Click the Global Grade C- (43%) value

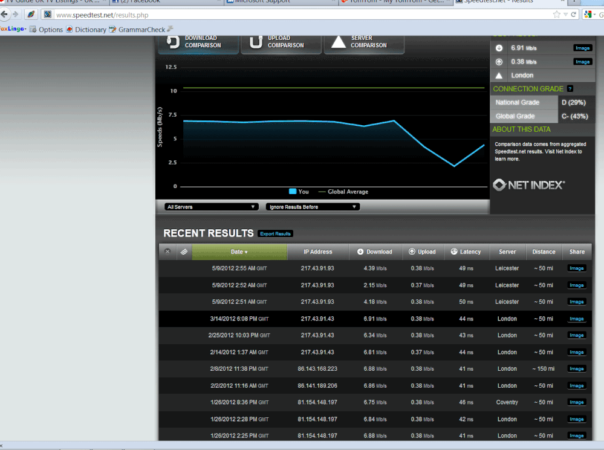[575, 116]
